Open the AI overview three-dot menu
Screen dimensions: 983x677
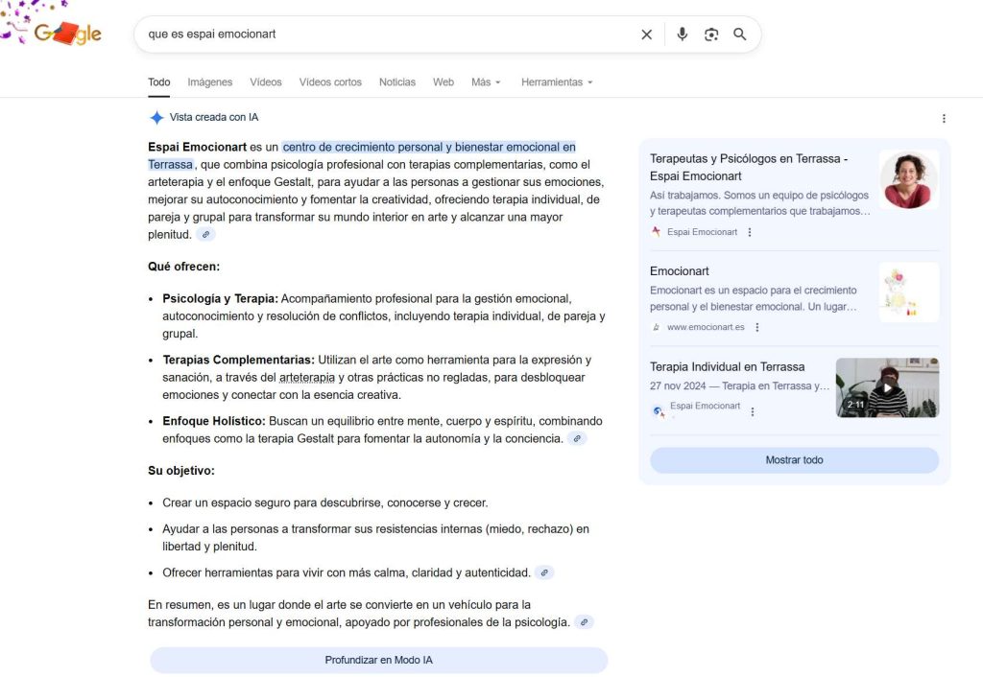click(944, 117)
